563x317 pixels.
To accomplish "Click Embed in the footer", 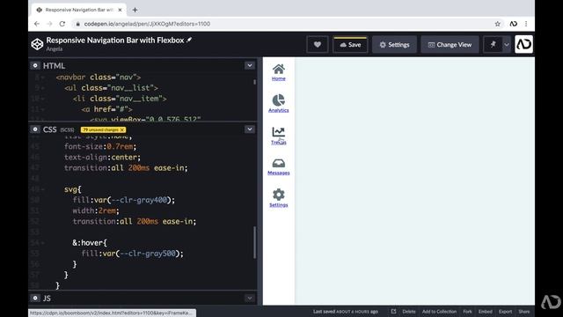I will (485, 312).
